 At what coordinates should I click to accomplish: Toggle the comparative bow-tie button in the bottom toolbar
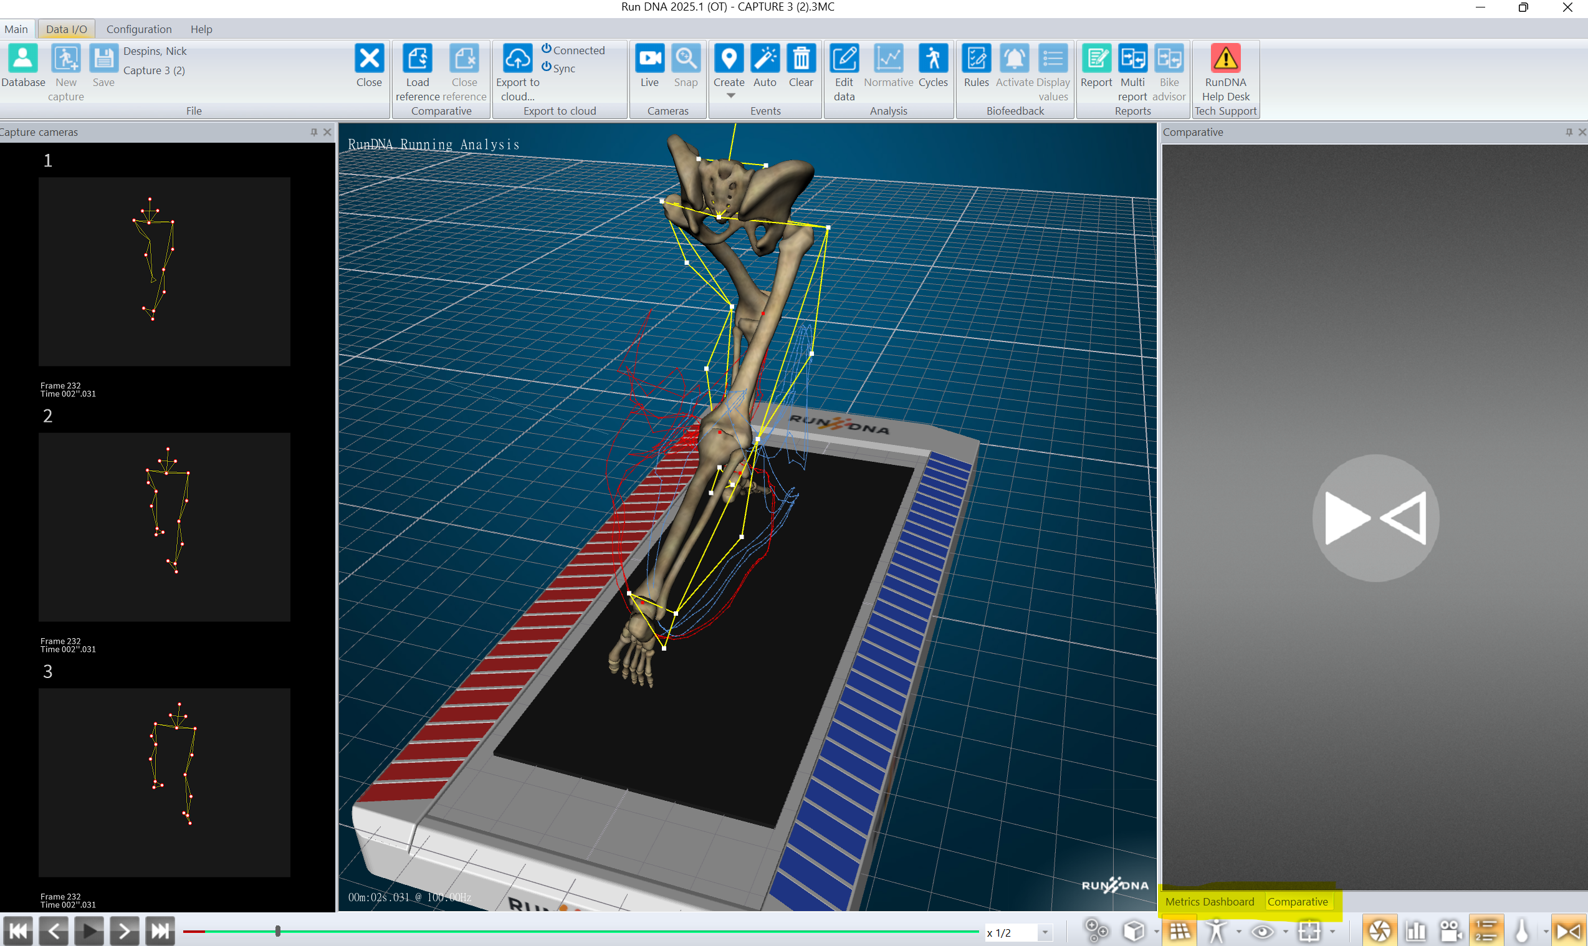pyautogui.click(x=1569, y=930)
